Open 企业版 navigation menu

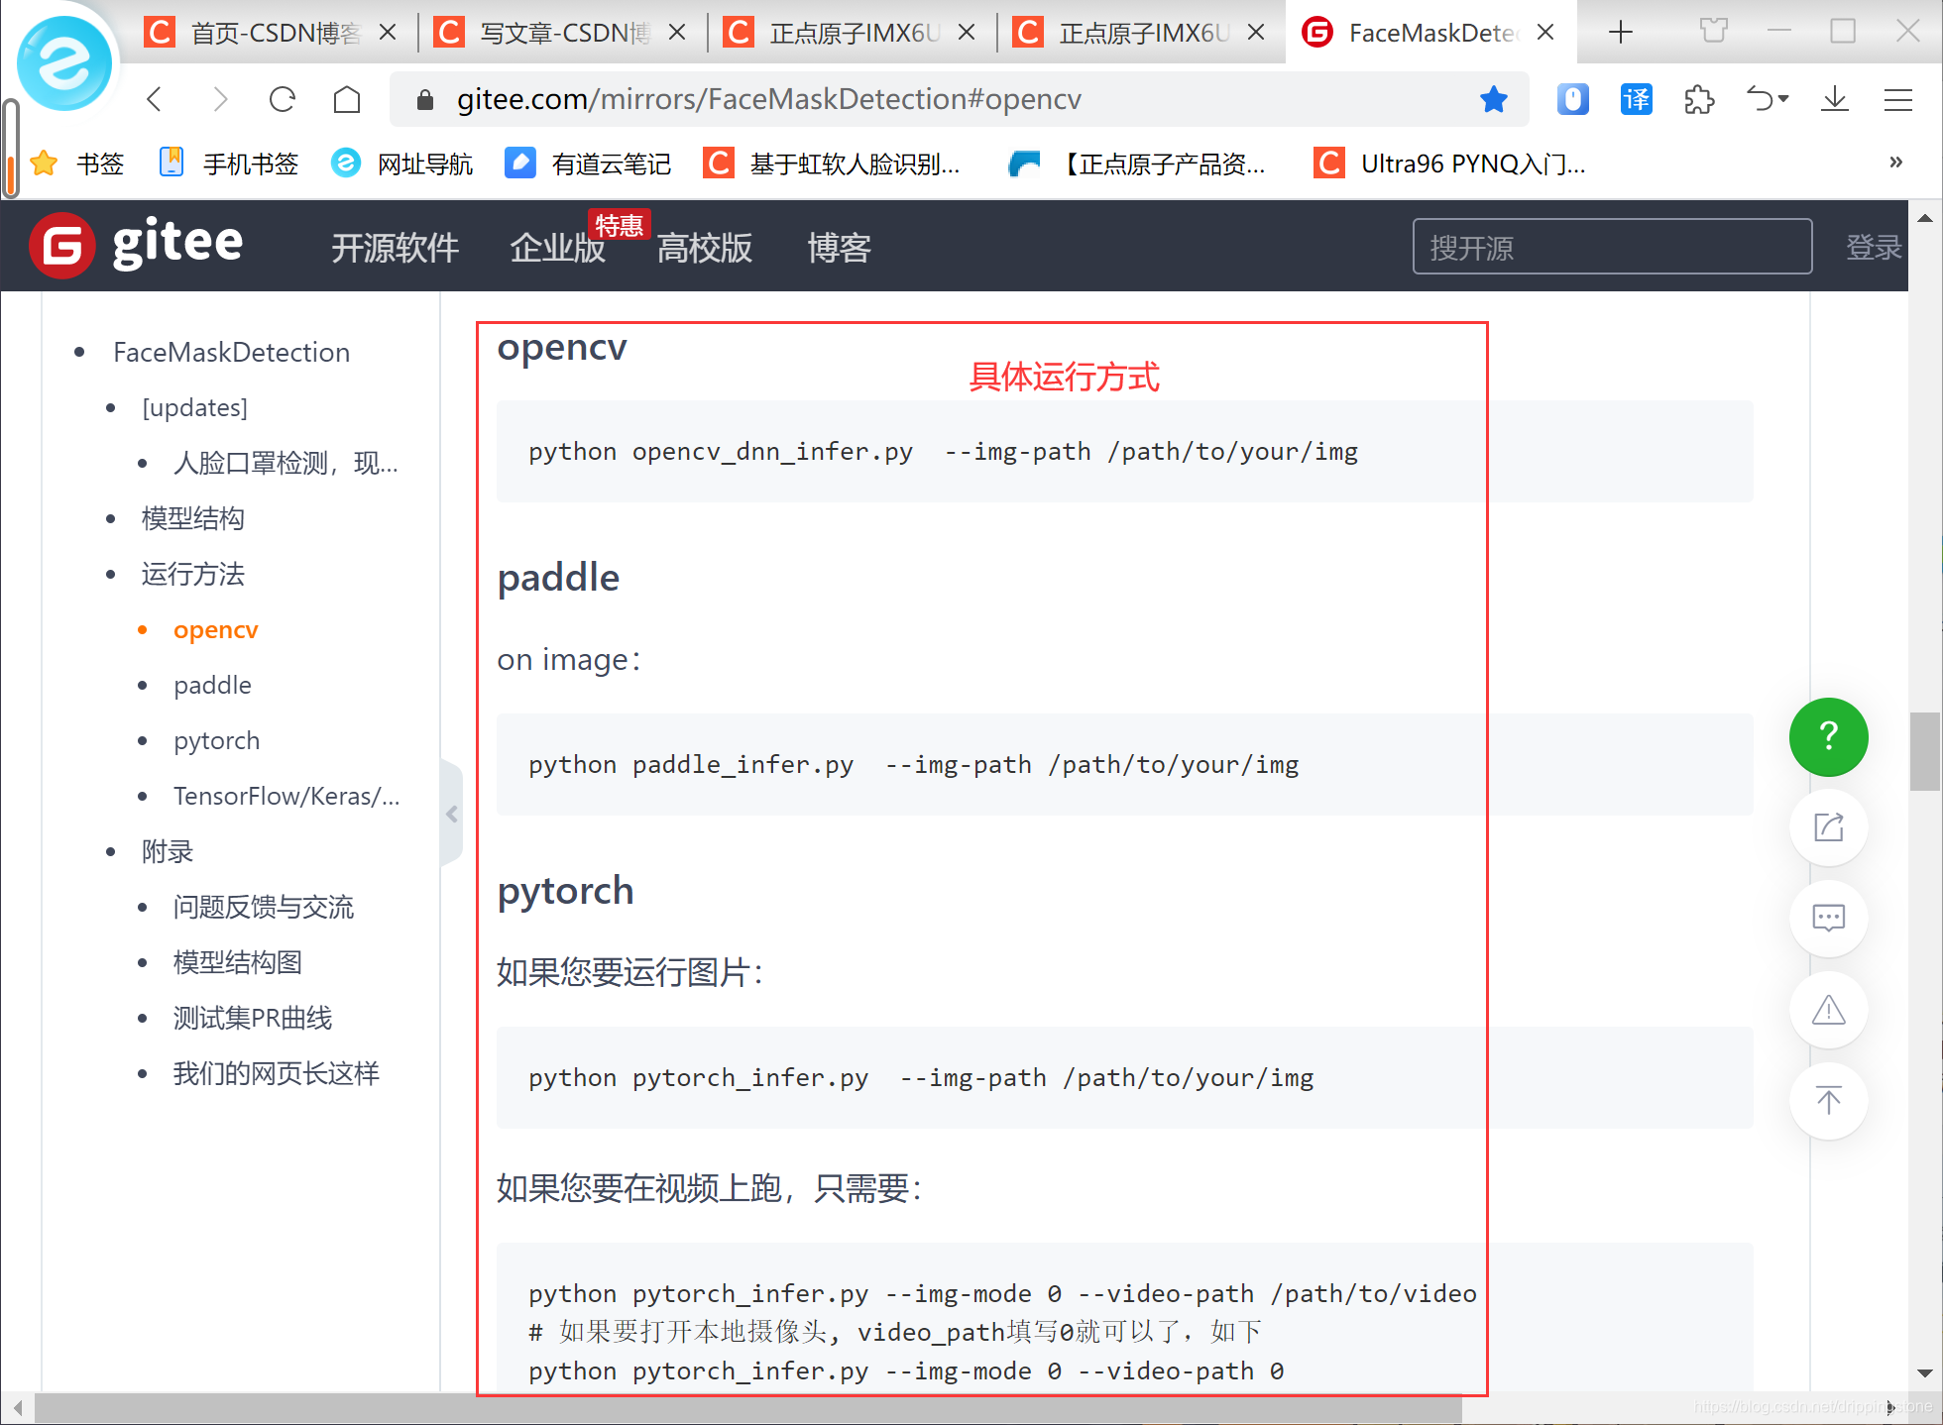pyautogui.click(x=557, y=248)
